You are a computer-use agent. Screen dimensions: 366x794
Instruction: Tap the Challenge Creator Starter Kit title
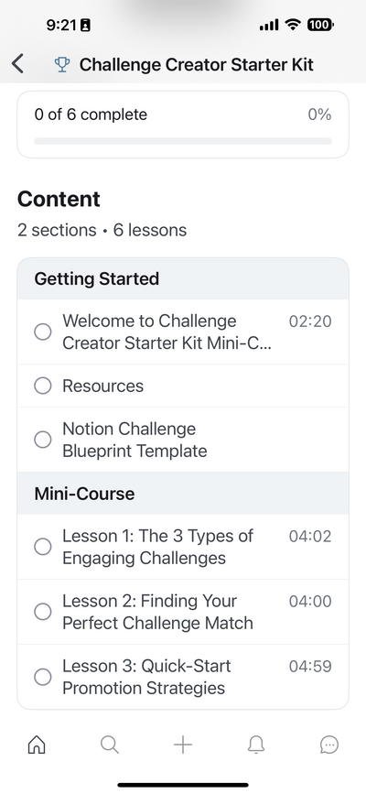tap(197, 65)
